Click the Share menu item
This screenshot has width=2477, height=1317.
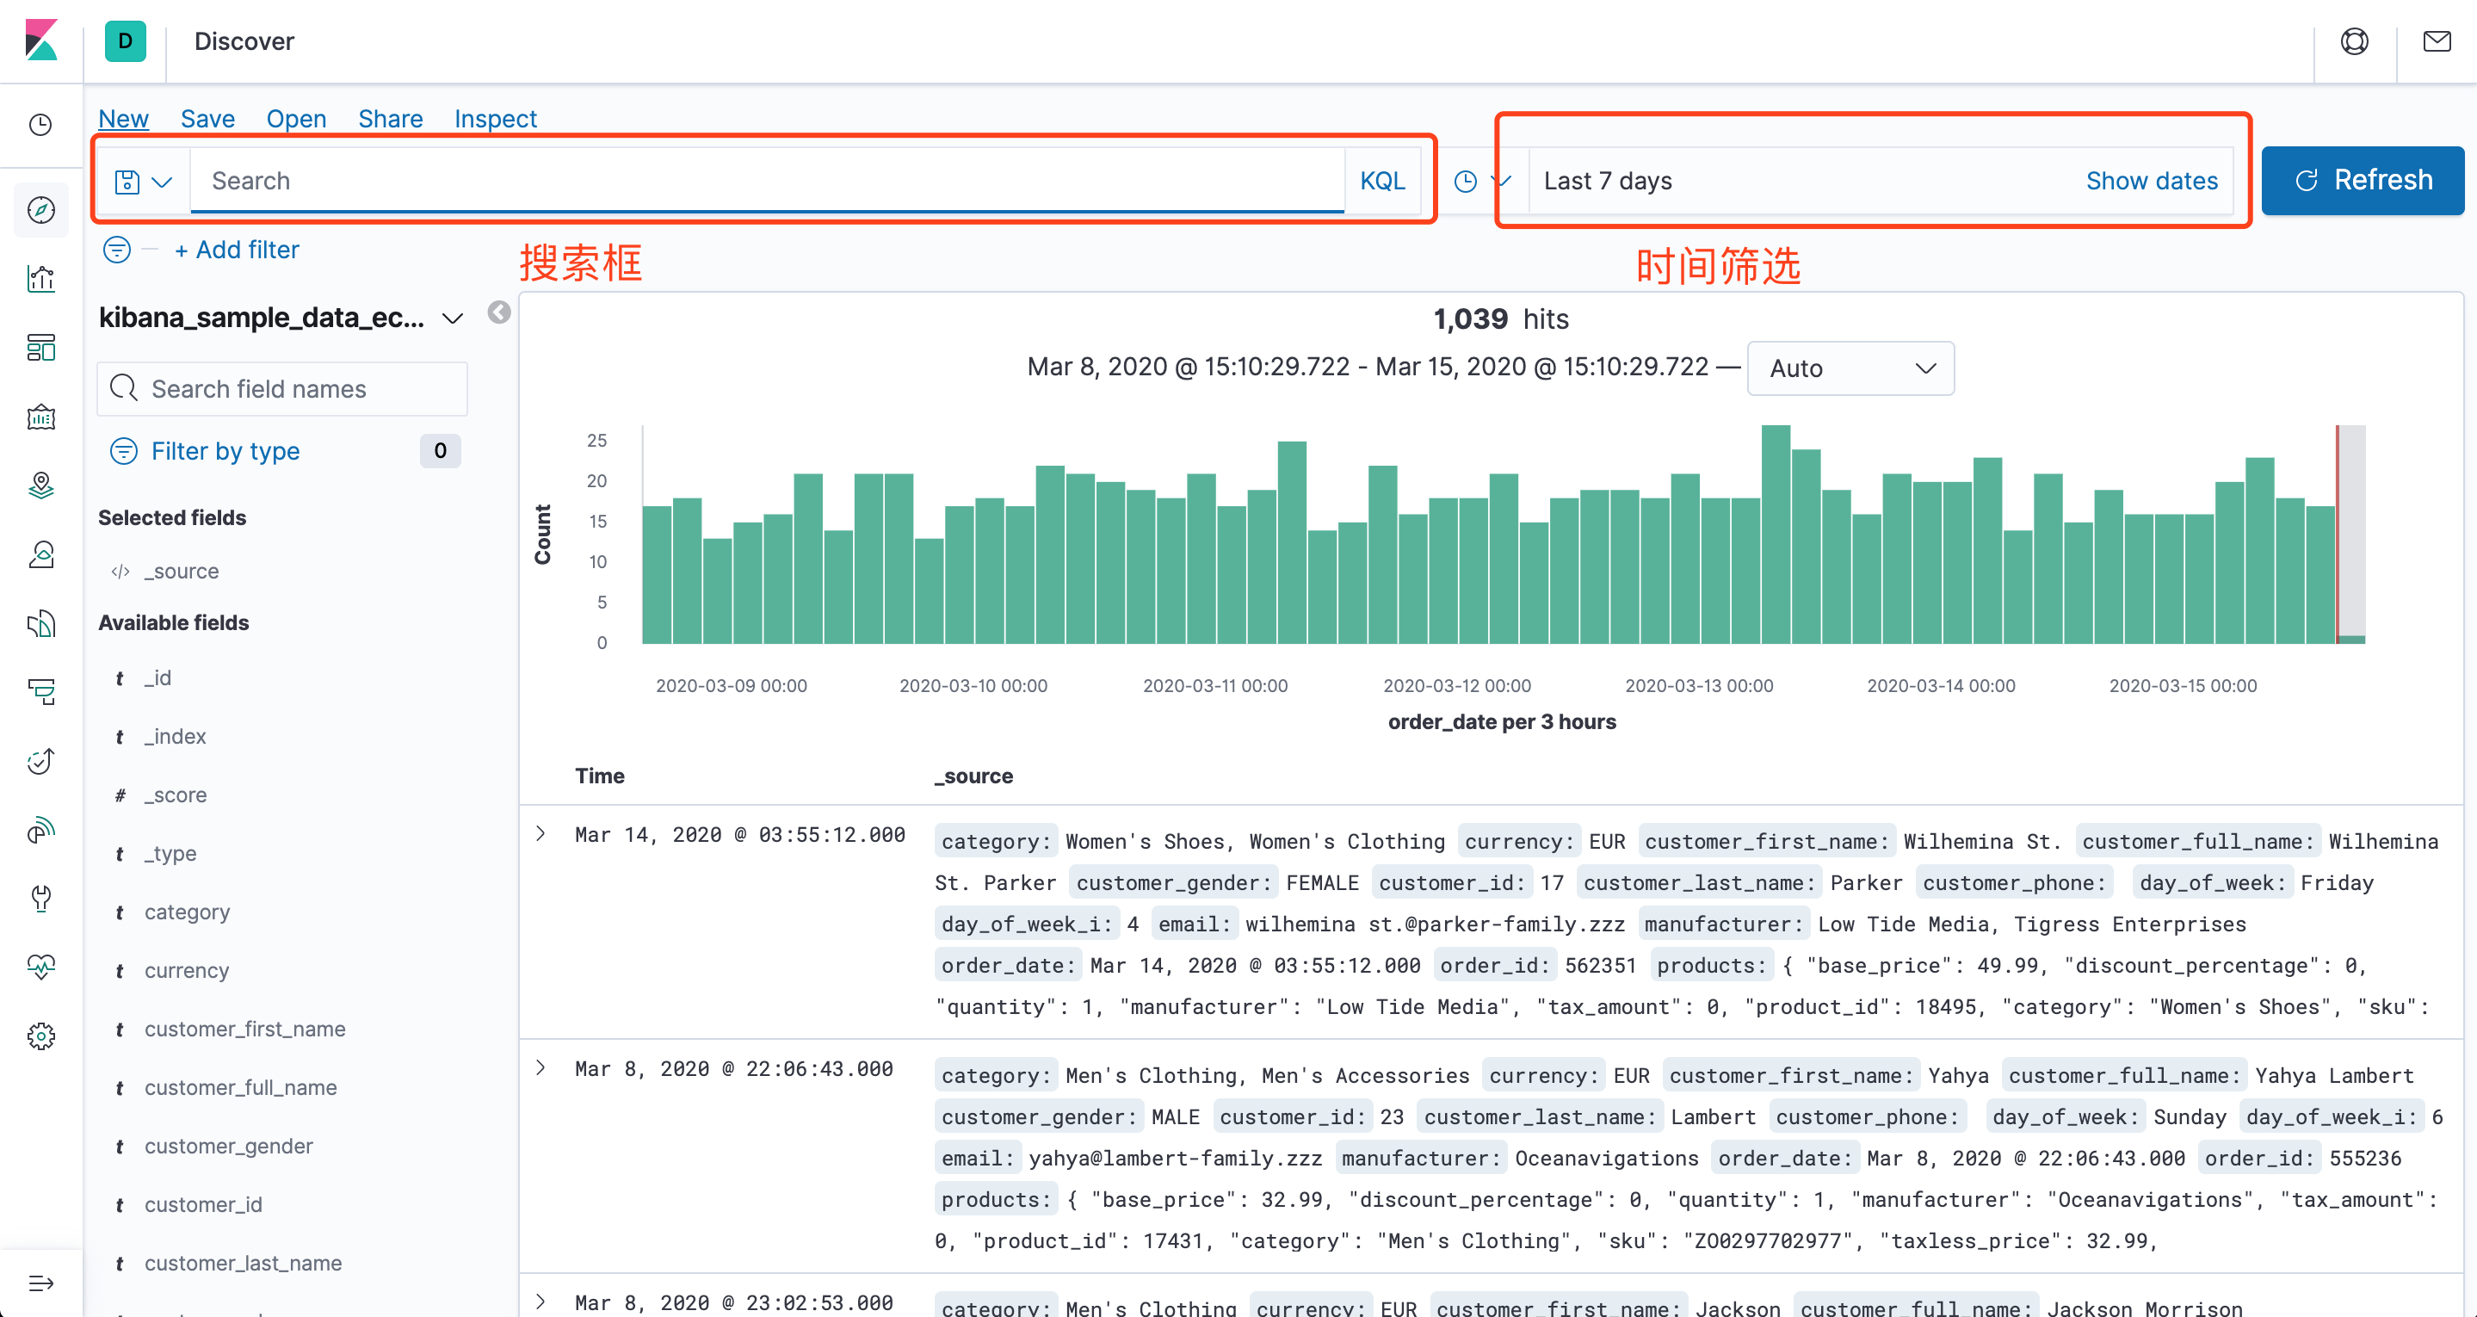tap(389, 118)
